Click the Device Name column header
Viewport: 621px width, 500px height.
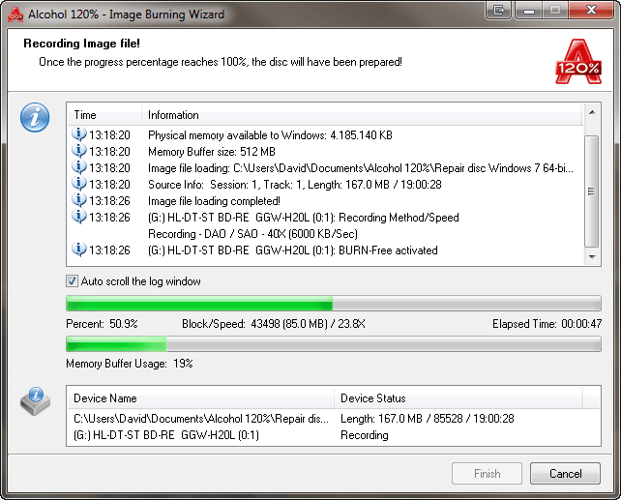point(201,397)
